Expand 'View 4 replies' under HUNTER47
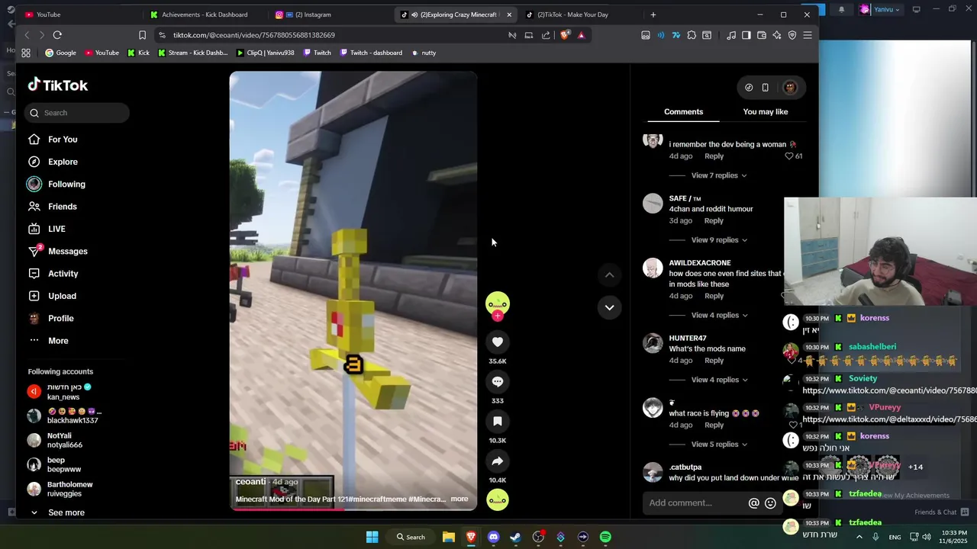 (719, 380)
